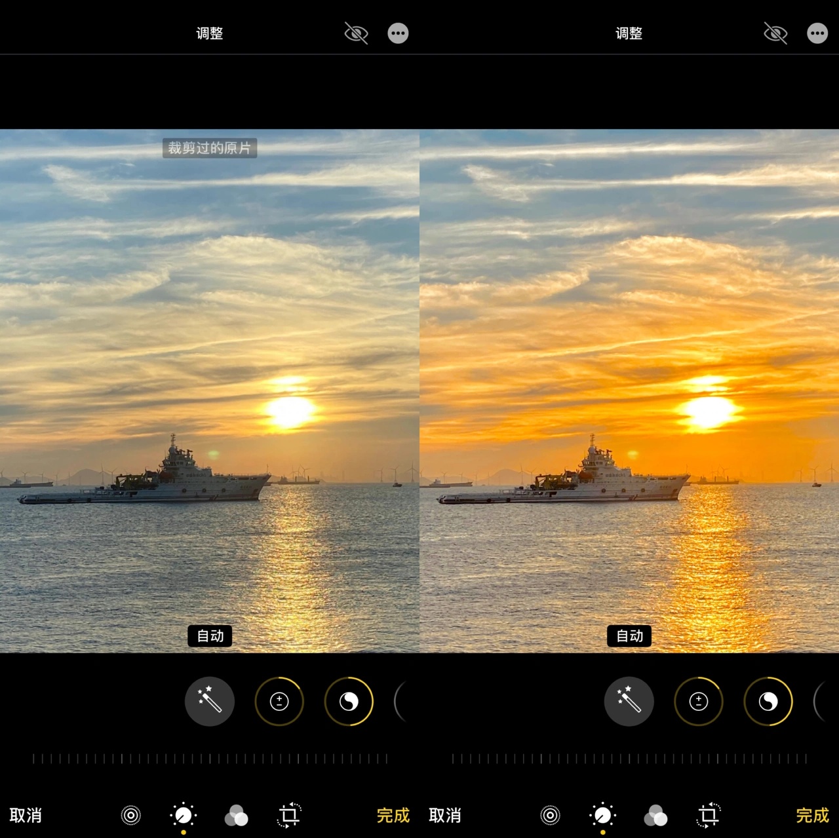839x838 pixels.
Task: Tap the auto-enhance magic wand in right panel
Action: 629,702
